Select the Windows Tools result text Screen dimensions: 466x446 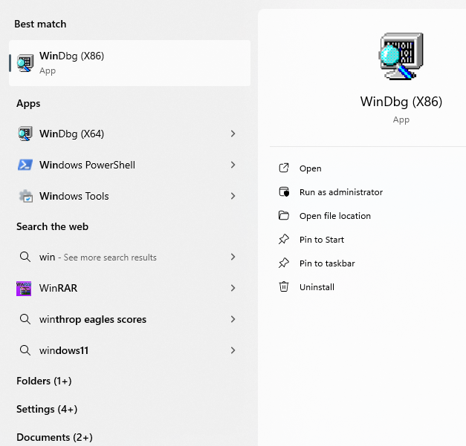pos(74,196)
